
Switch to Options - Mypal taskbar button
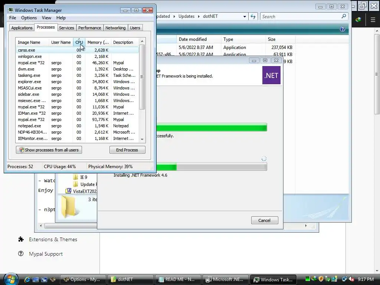(83, 279)
